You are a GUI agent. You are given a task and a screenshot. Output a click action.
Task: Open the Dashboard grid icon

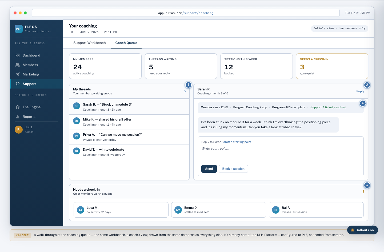click(x=18, y=55)
